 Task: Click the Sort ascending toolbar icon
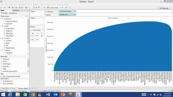[36, 8]
